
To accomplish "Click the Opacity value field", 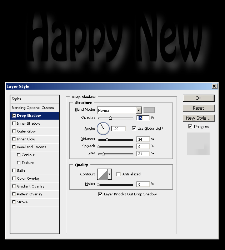I will click(143, 118).
